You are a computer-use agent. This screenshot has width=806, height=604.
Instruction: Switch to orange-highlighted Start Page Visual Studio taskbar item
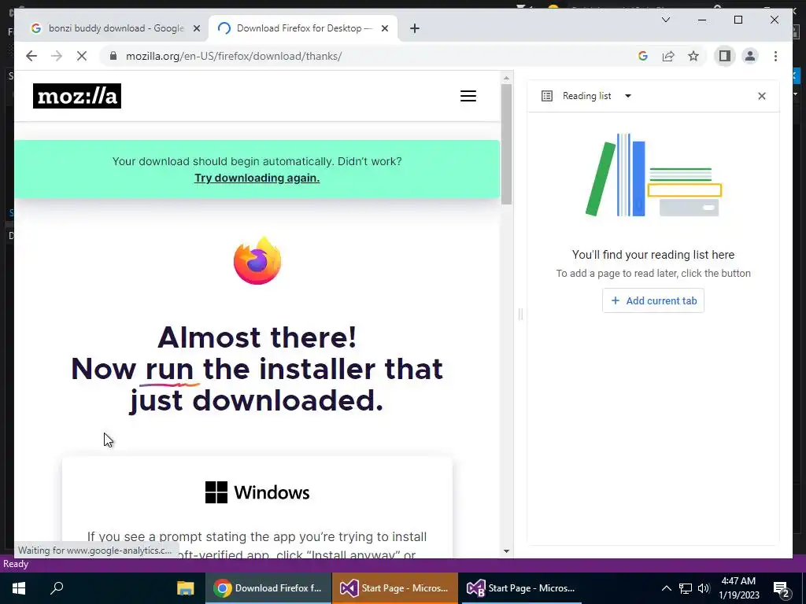pos(394,588)
